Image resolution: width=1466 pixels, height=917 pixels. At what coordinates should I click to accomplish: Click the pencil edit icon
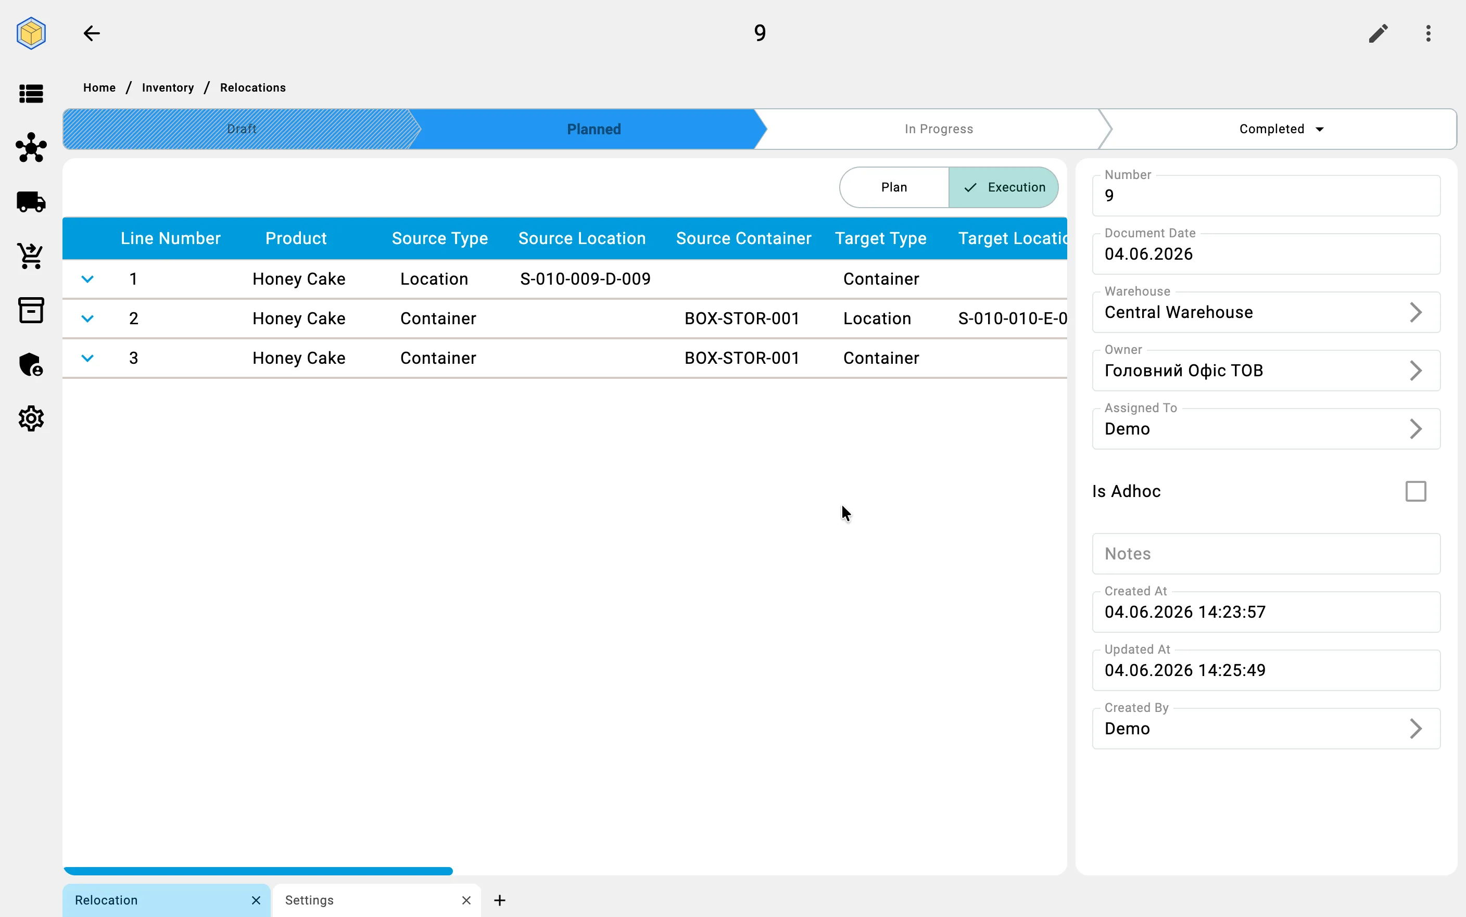pyautogui.click(x=1378, y=33)
